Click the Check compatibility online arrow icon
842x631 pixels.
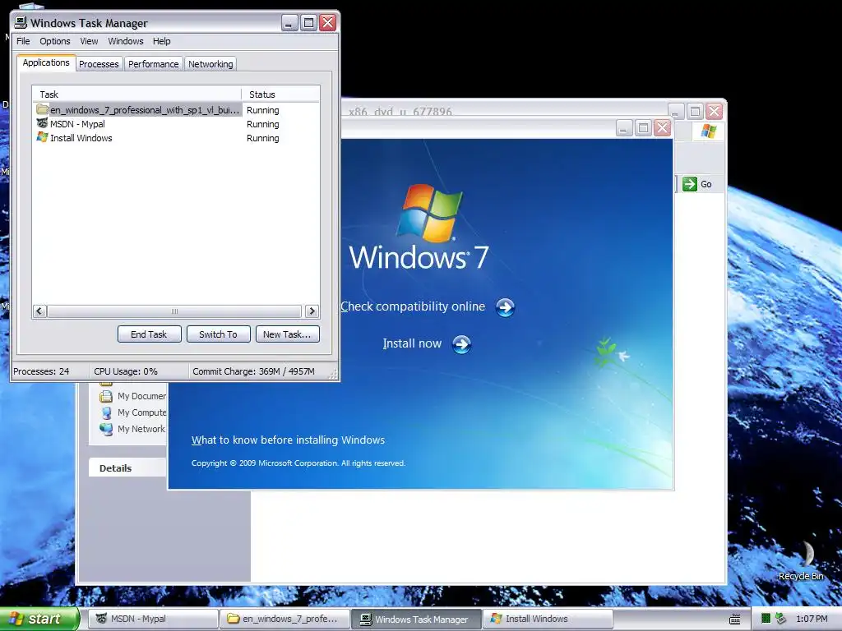[x=505, y=307]
